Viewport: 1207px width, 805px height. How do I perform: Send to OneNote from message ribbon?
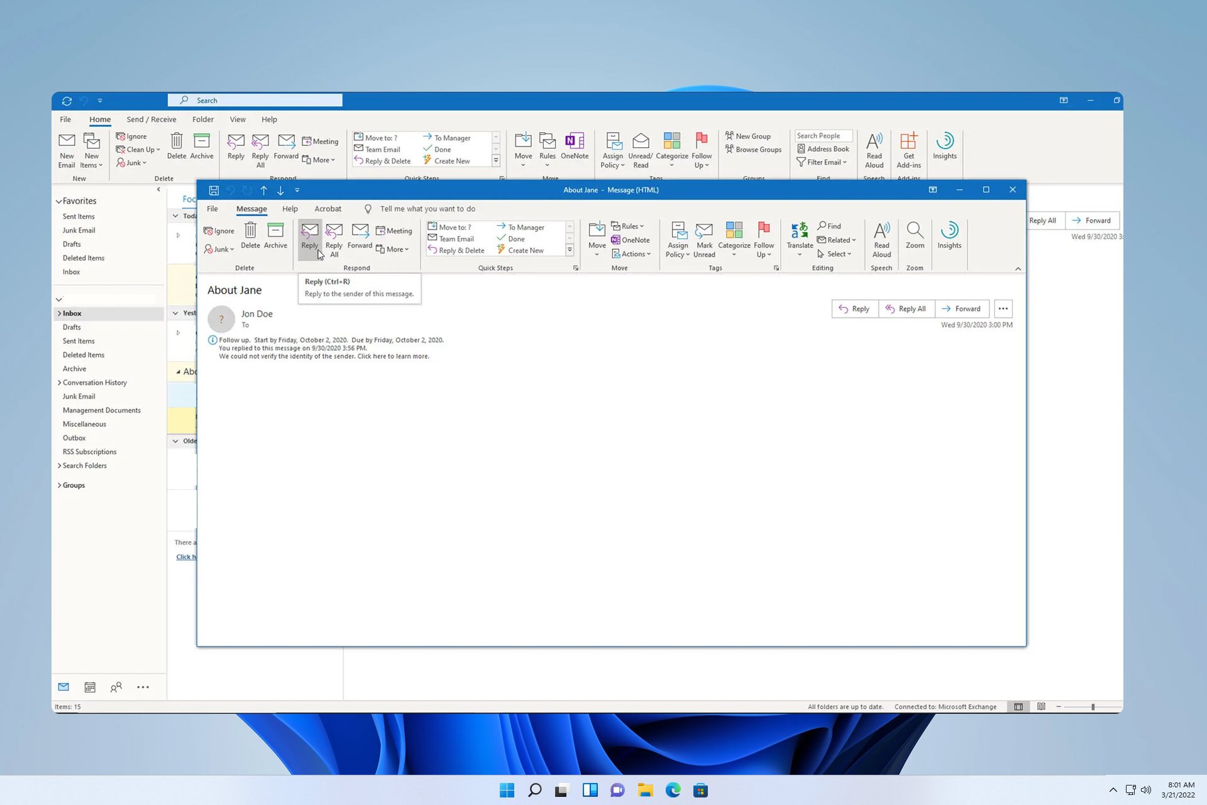point(631,240)
